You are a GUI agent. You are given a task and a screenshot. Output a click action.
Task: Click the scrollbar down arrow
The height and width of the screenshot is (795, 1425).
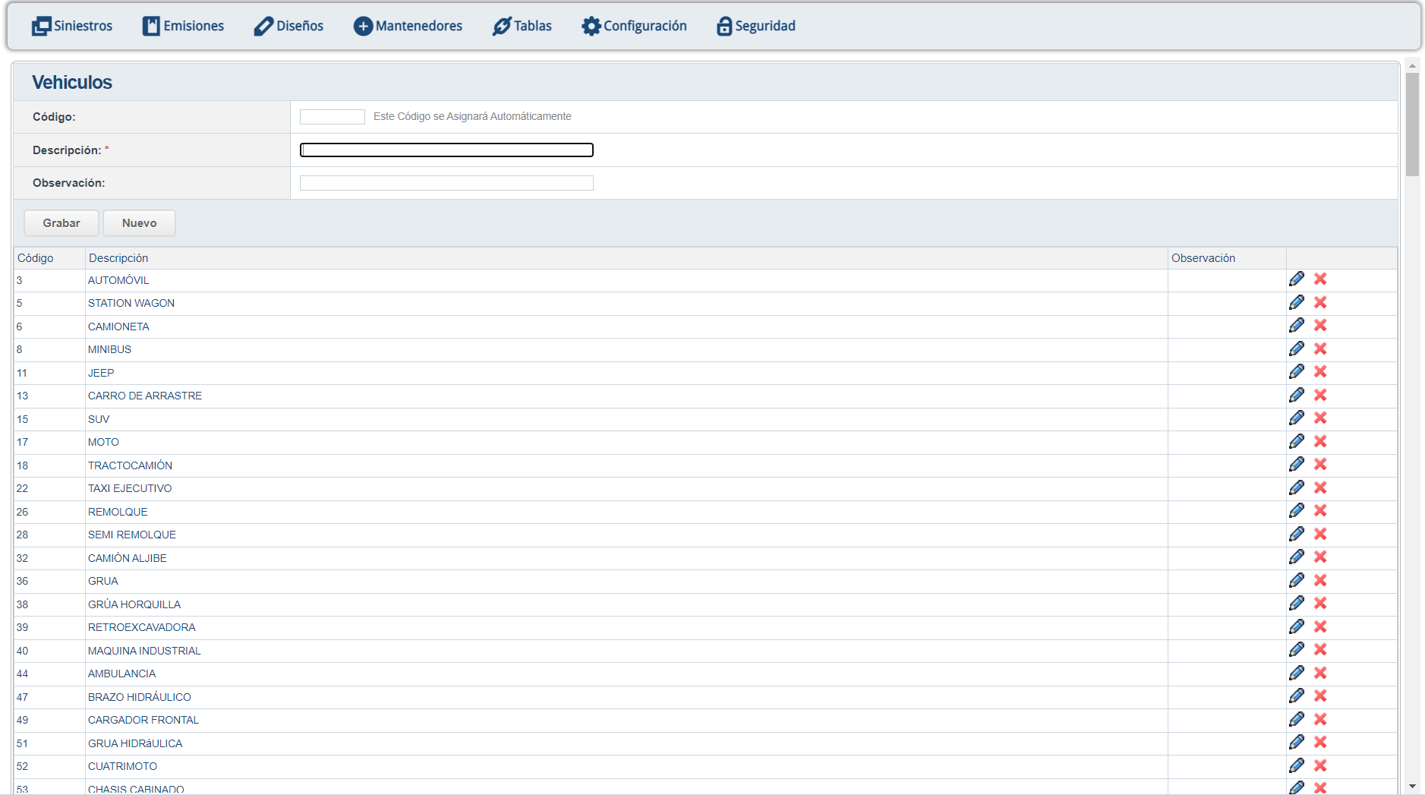[x=1412, y=787]
